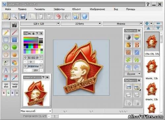Click the rainbow sphere colorize effect
Image resolution: width=165 pixels, height=120 pixels.
[x=137, y=37]
